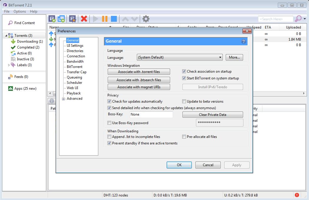
Task: Open the Options menu
Action: 20,11
